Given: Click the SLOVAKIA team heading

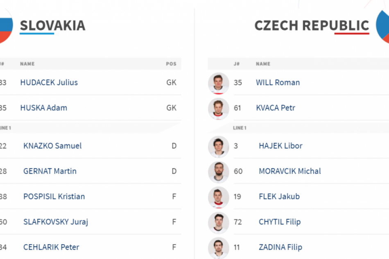Looking at the screenshot, I should coord(52,25).
